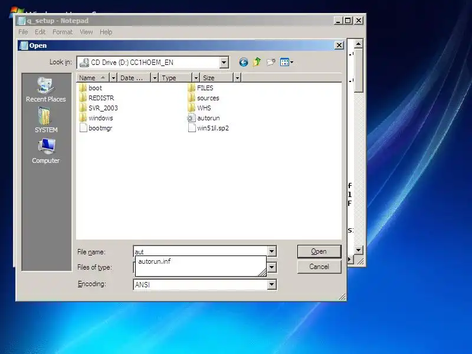Select the SVR_2003 folder
The image size is (472, 354).
[99, 108]
